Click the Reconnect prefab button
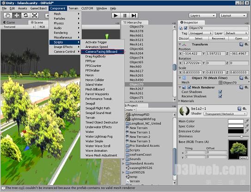 point(218,38)
